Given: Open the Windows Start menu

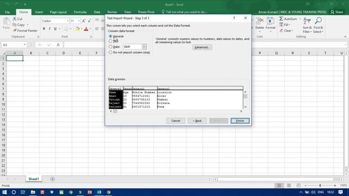Looking at the screenshot, I should [4, 192].
